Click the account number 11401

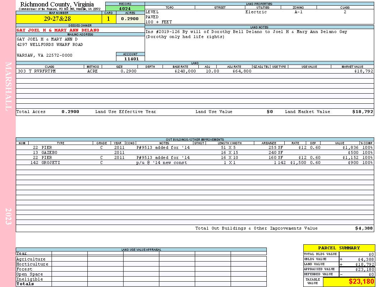131,58
